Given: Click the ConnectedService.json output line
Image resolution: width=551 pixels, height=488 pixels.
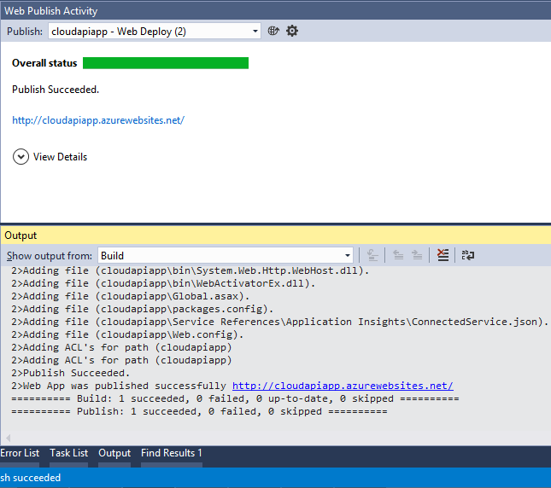Looking at the screenshot, I should click(279, 322).
